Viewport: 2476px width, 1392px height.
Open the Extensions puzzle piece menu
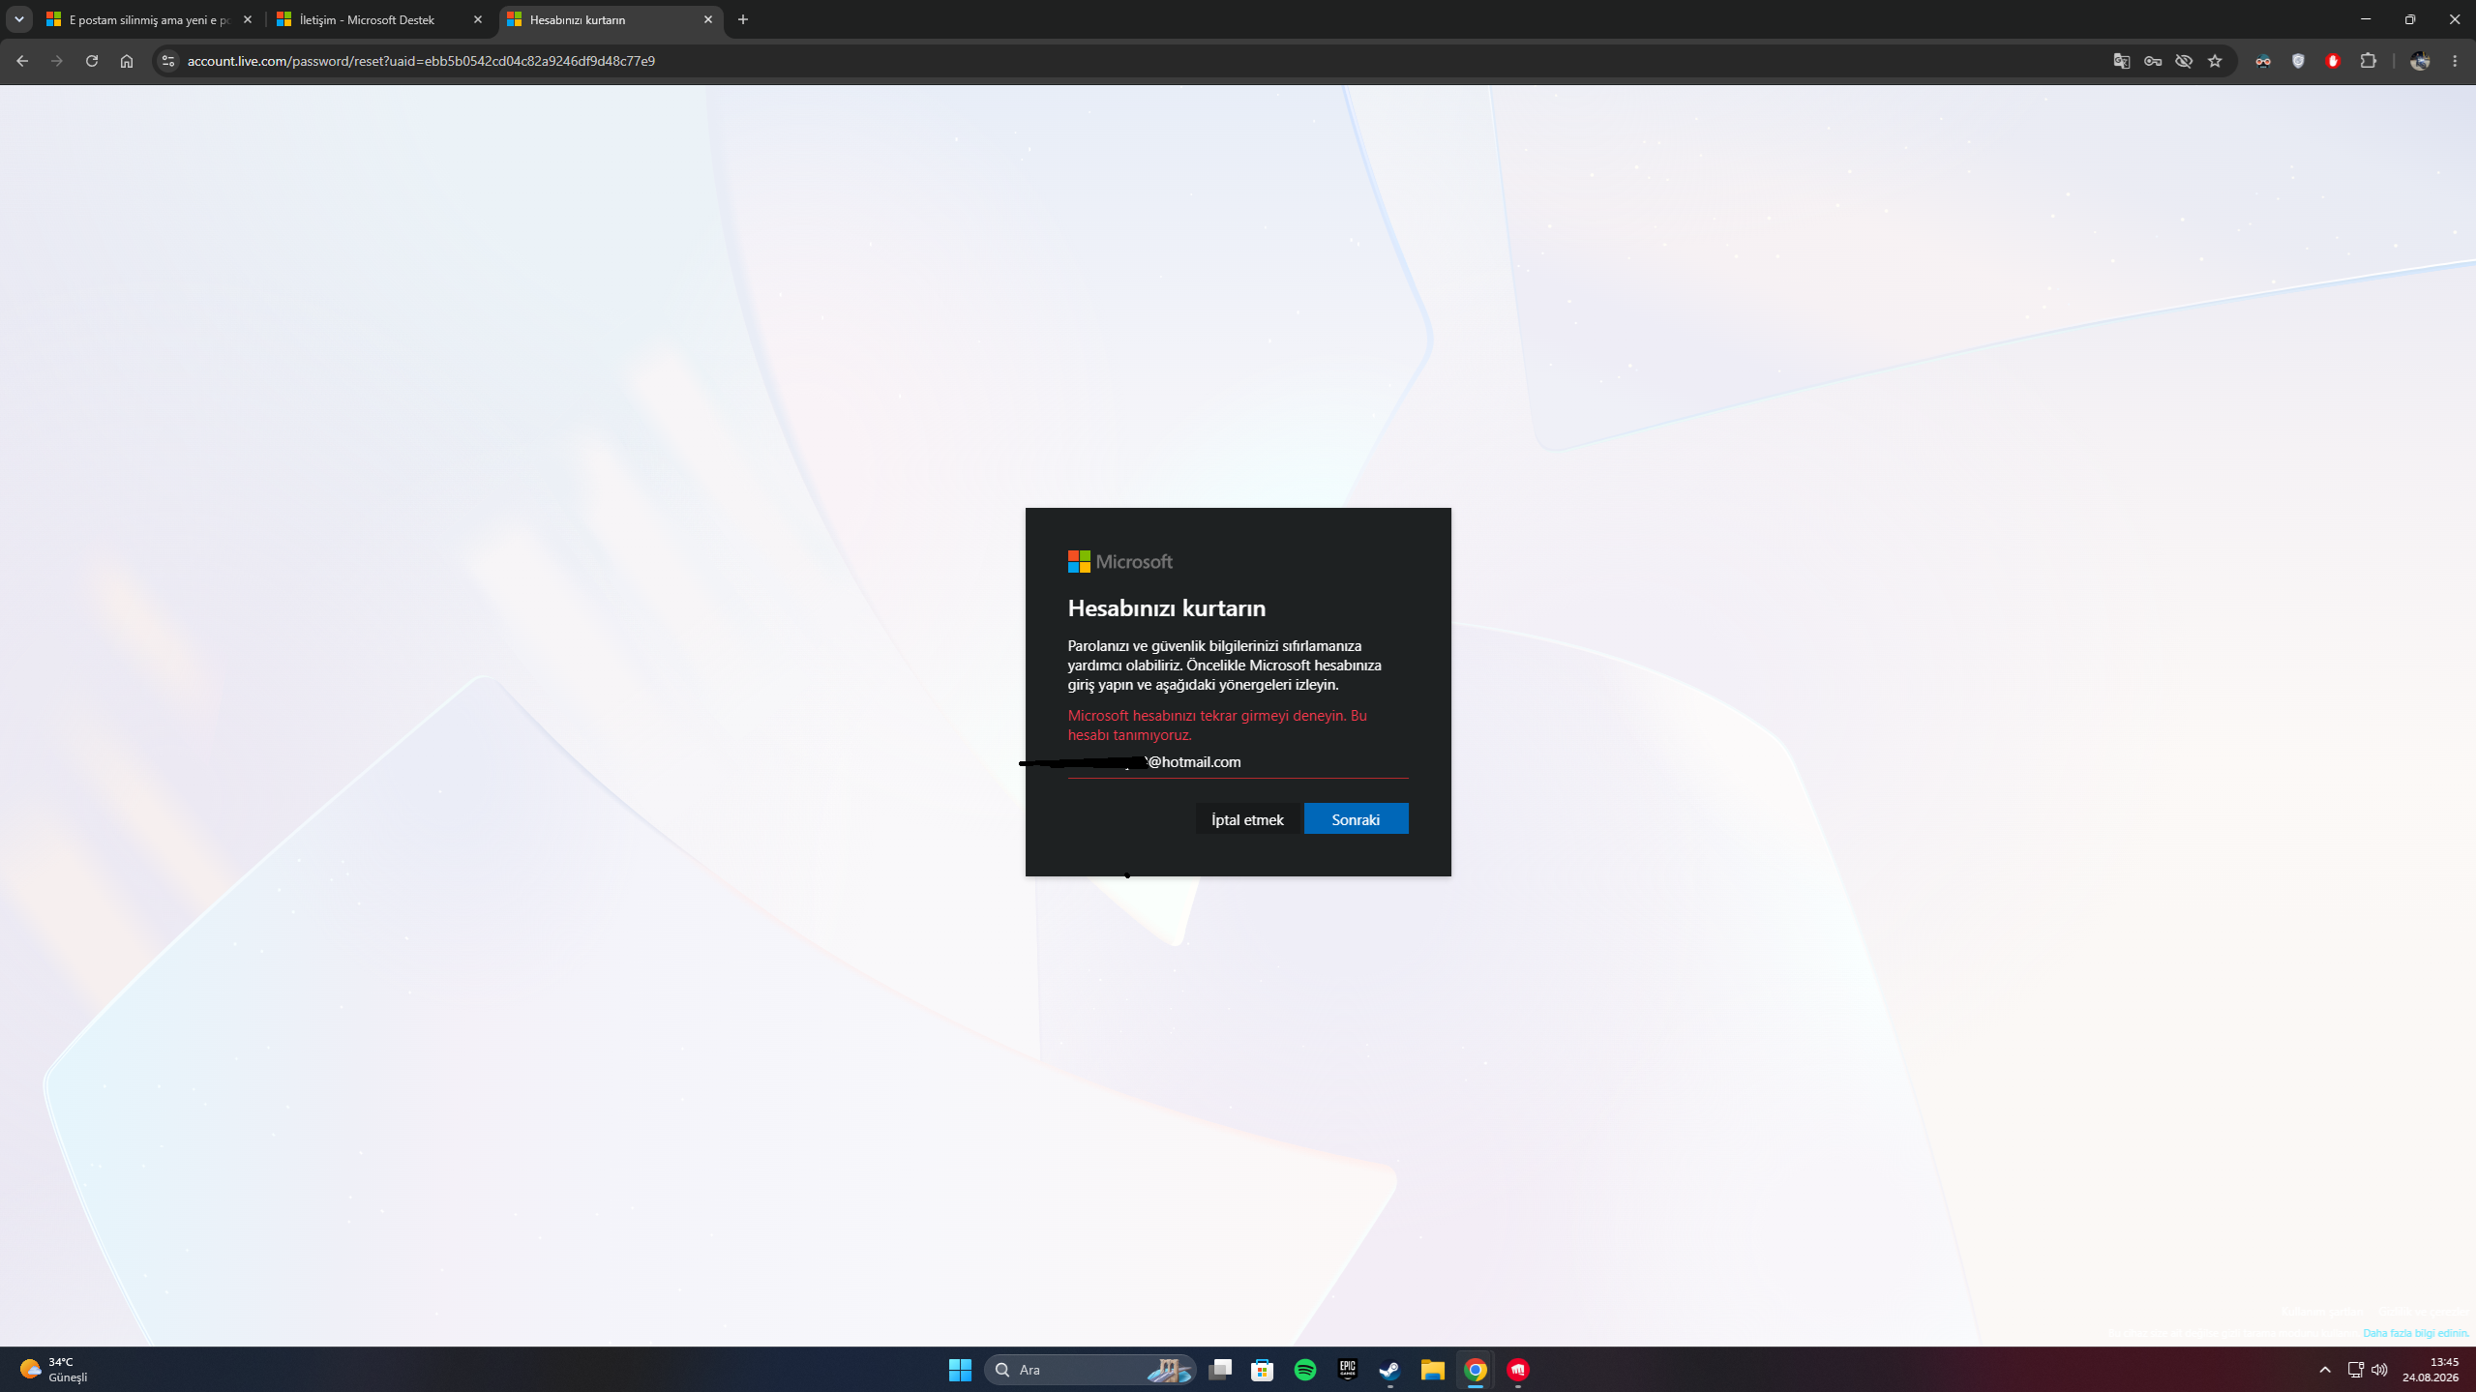pos(2368,61)
